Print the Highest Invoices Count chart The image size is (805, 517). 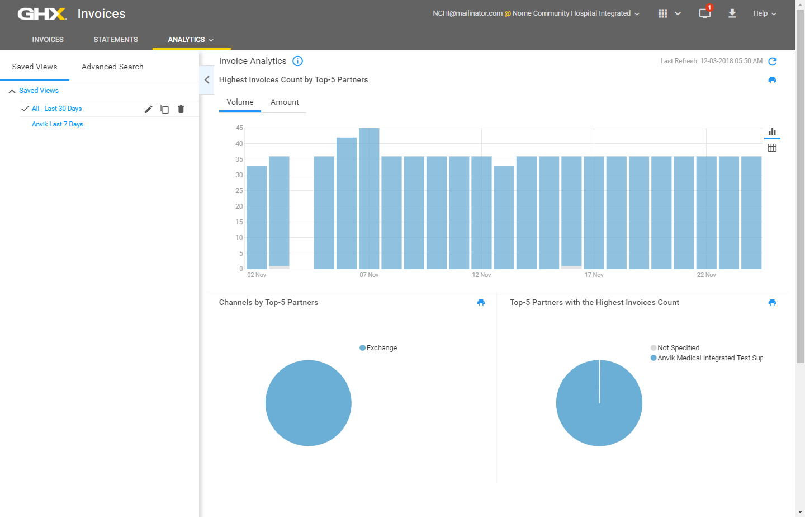point(772,80)
